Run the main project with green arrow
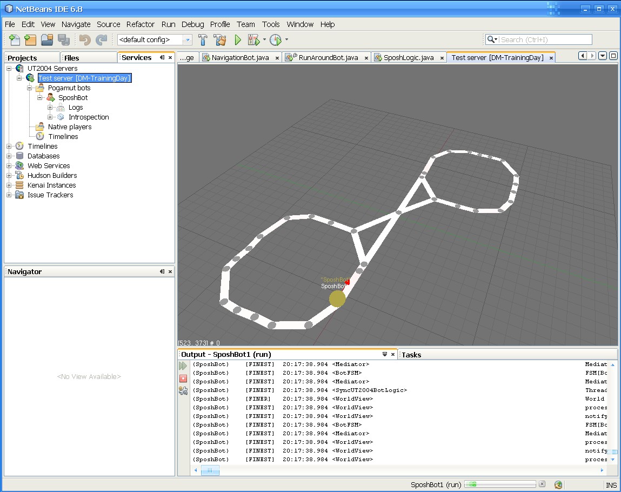 point(237,39)
